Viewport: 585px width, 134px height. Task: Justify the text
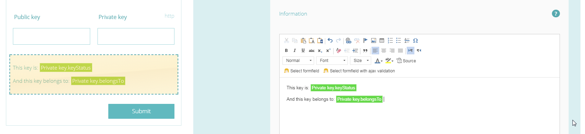coord(400,51)
